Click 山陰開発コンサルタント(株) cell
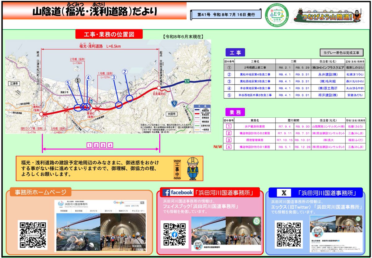Image resolution: width=372 pixels, height=258 pixels. click(328, 126)
